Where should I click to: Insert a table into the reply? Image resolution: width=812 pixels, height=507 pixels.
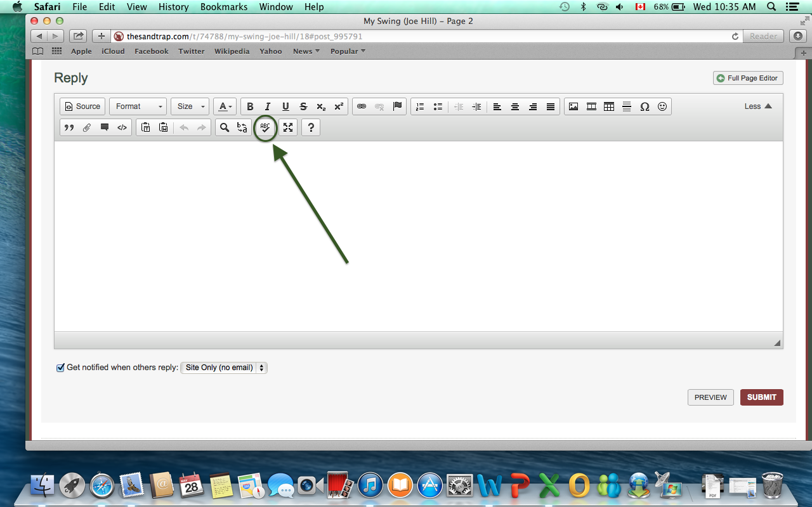coord(609,106)
